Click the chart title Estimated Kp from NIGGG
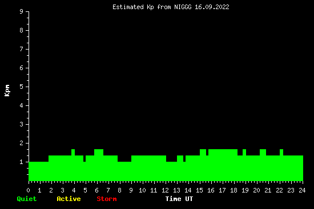This screenshot has width=314, height=209. (152, 7)
